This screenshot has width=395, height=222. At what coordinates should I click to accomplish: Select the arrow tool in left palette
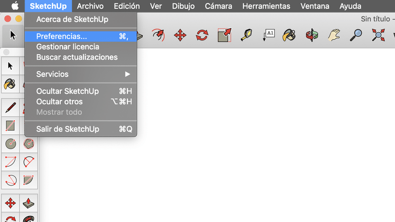pyautogui.click(x=10, y=66)
